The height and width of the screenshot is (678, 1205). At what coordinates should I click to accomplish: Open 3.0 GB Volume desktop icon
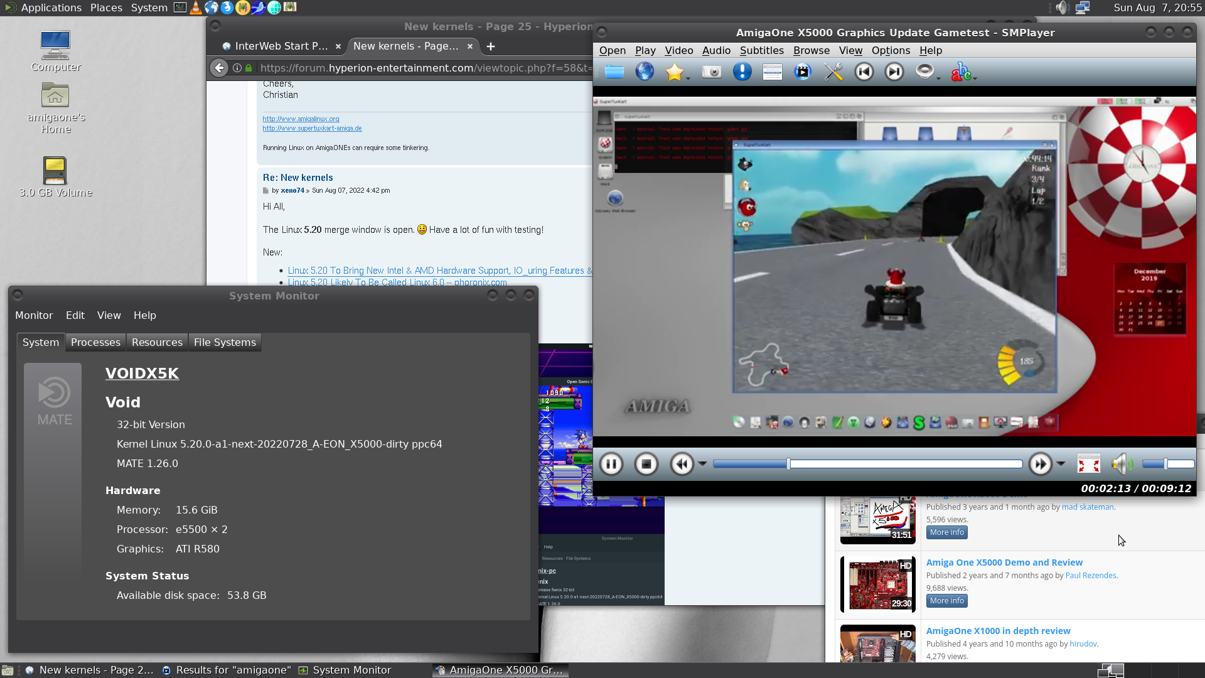(x=55, y=177)
